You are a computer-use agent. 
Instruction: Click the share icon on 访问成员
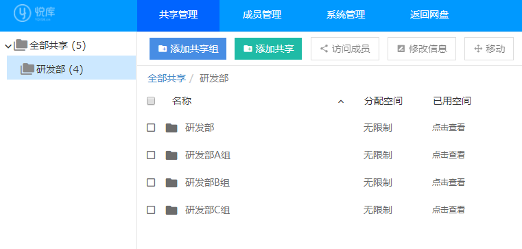[324, 49]
